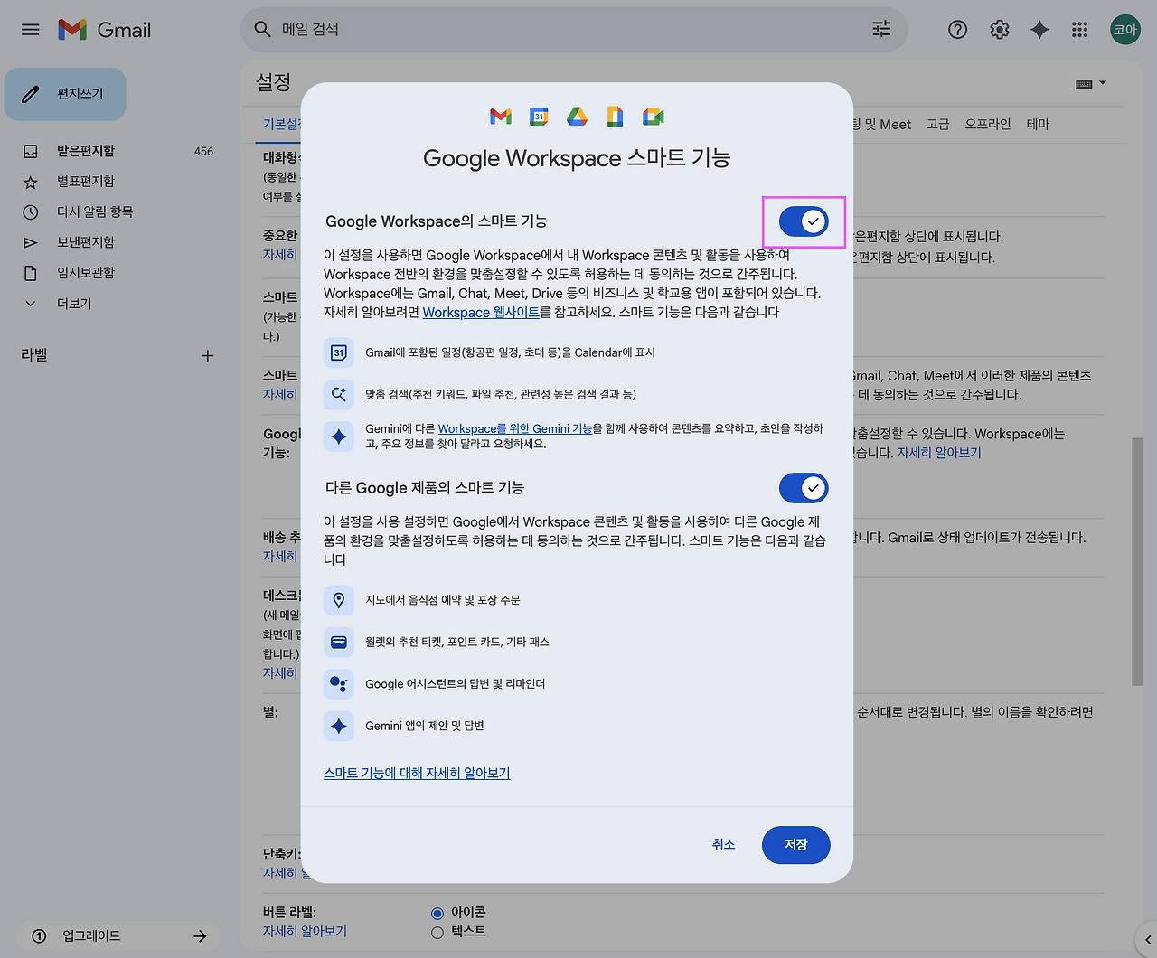Viewport: 1157px width, 958px height.
Task: Click the Meet icon in the dialog header
Action: 653,116
